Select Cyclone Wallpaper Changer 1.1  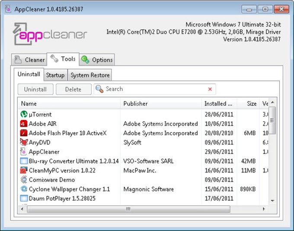coord(69,189)
